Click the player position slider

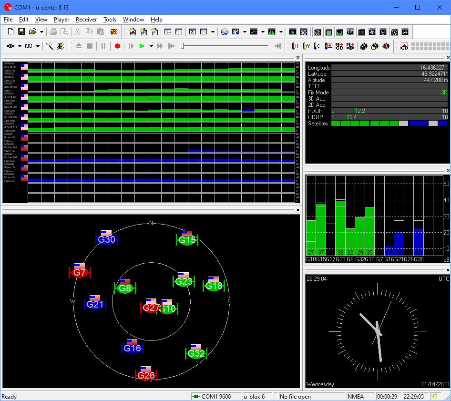coord(183,46)
